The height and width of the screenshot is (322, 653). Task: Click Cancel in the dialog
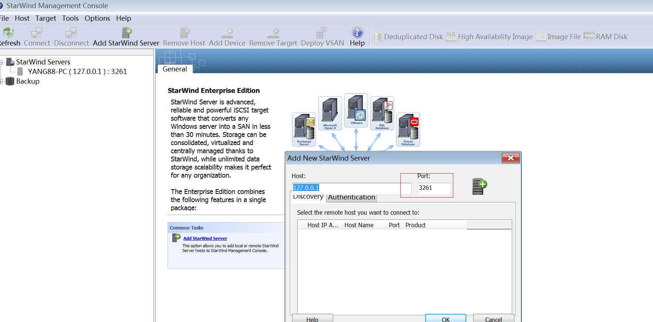(x=494, y=318)
